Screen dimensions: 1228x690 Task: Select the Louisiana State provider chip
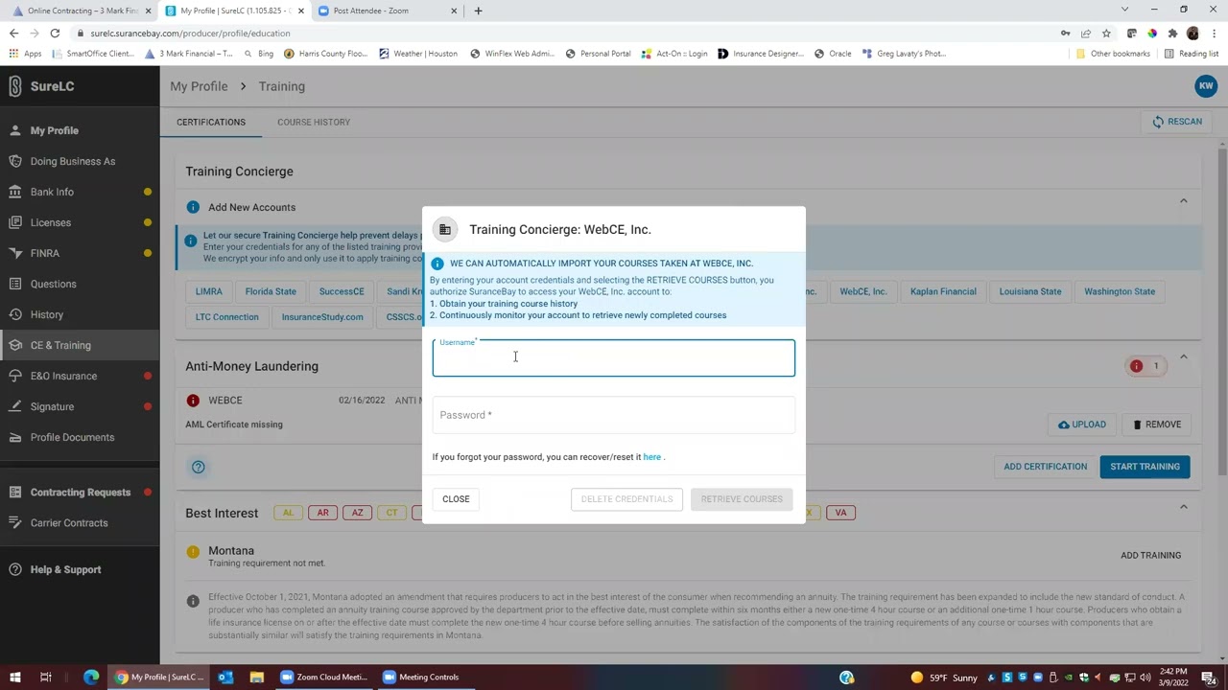coord(1030,291)
